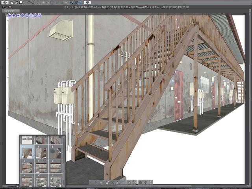Choose camera angle thumbnail 11
252x189 pixels.
click(x=56, y=180)
